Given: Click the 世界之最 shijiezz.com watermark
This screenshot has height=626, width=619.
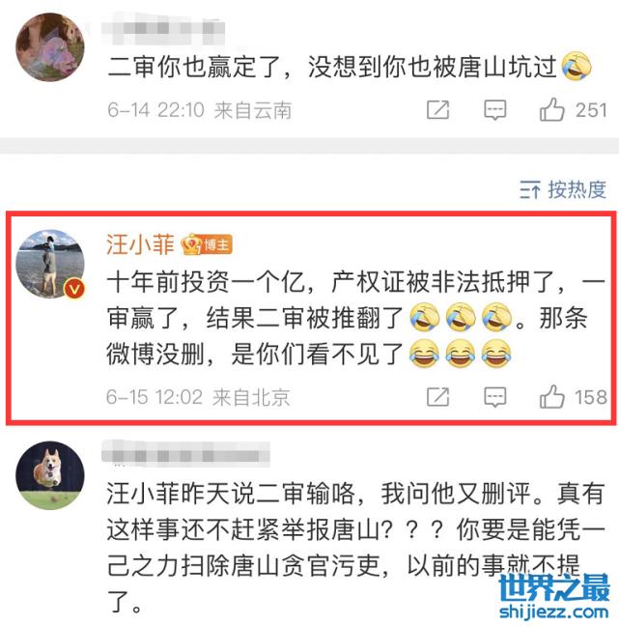Looking at the screenshot, I should 554,596.
